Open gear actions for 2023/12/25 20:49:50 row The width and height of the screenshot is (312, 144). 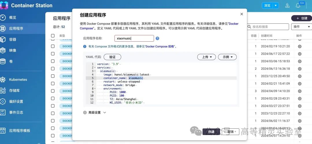pyautogui.click(x=300, y=76)
